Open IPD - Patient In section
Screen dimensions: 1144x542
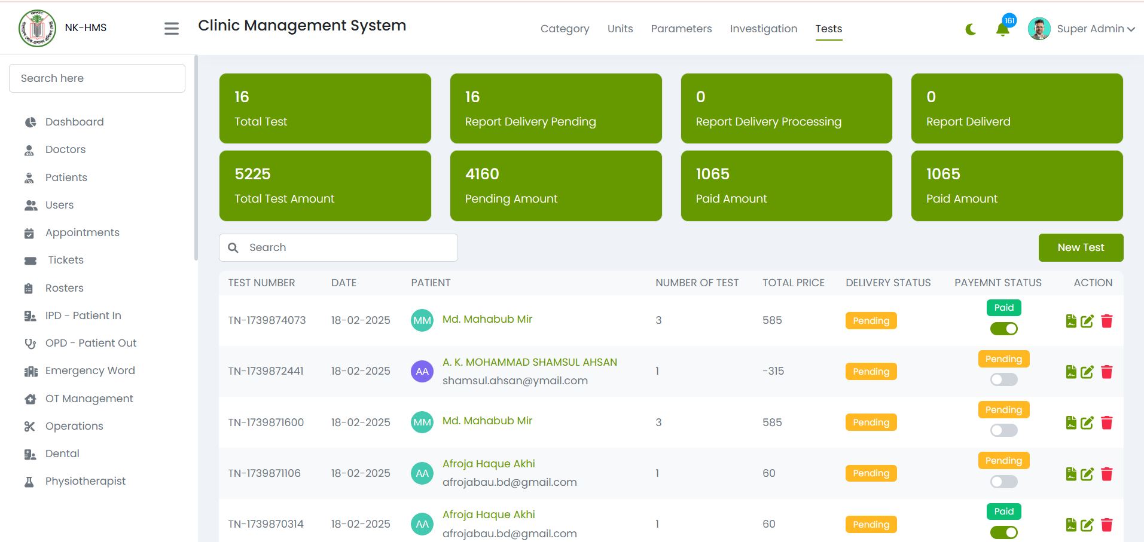[73, 316]
